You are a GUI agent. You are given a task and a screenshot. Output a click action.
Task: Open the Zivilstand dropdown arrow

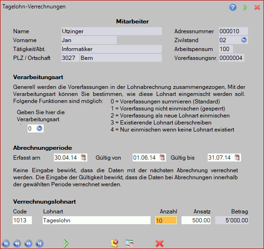244,40
